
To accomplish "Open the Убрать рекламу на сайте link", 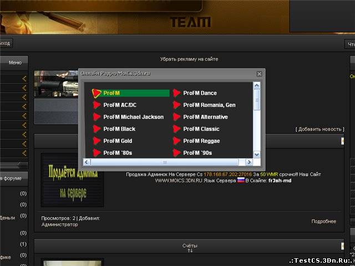I will [189, 59].
